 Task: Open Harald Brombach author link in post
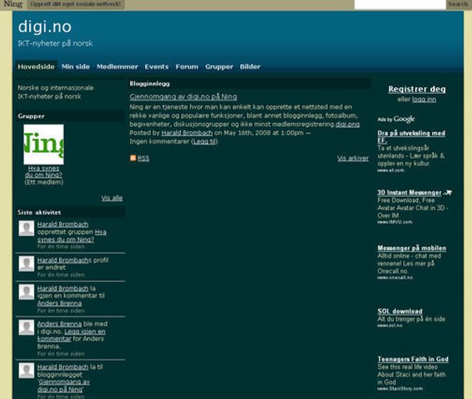[x=187, y=133]
